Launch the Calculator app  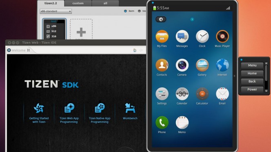[x=202, y=94]
